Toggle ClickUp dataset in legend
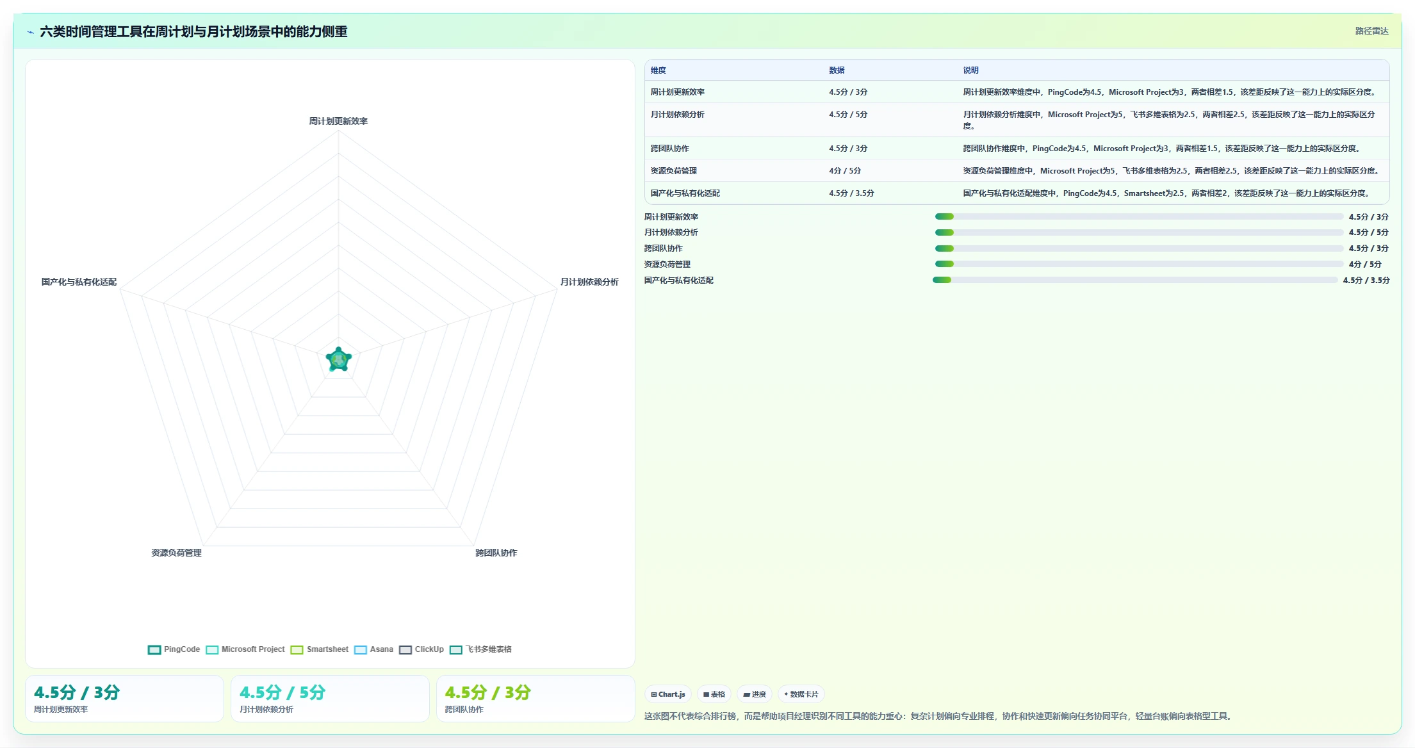This screenshot has width=1415, height=748. coord(421,649)
